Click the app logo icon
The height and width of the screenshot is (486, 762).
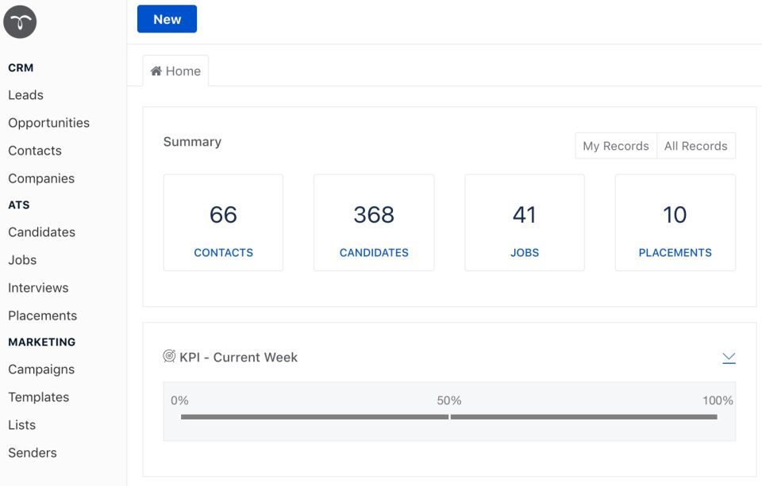[x=20, y=21]
